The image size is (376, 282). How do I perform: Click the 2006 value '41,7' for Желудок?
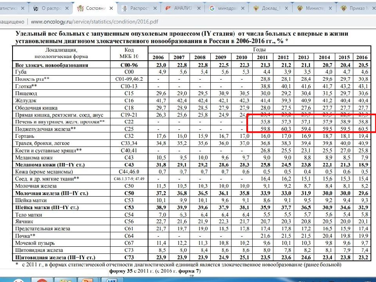click(x=161, y=101)
